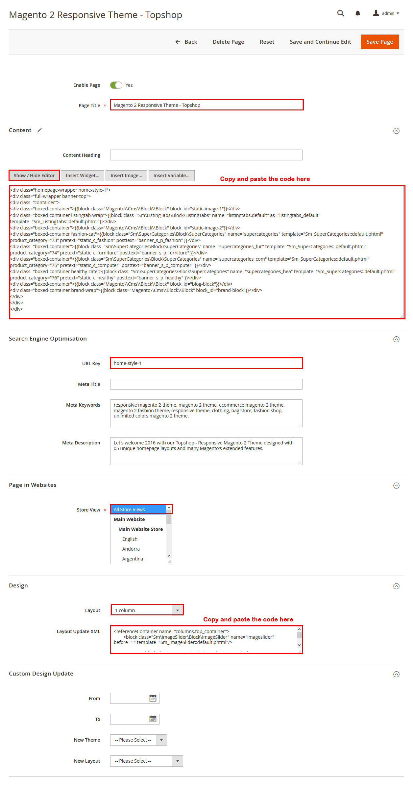Collapse the Content section chevron
This screenshot has height=785, width=413.
397,131
